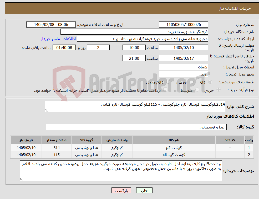Click the announcement date field 1405/02/08
This screenshot has width=259, height=199.
(x=51, y=25)
